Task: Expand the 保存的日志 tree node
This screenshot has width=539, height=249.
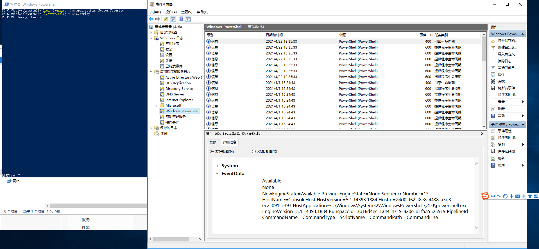Action: click(x=151, y=128)
